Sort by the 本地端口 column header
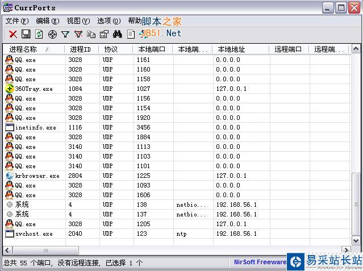The image size is (363, 271). click(153, 49)
